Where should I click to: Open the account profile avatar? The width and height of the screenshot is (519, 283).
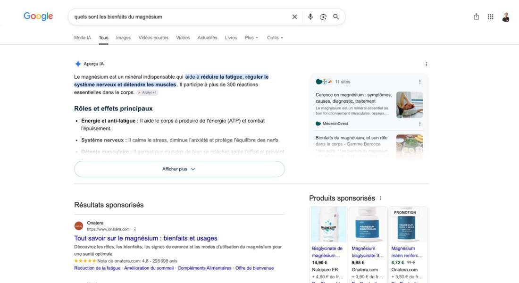505,17
